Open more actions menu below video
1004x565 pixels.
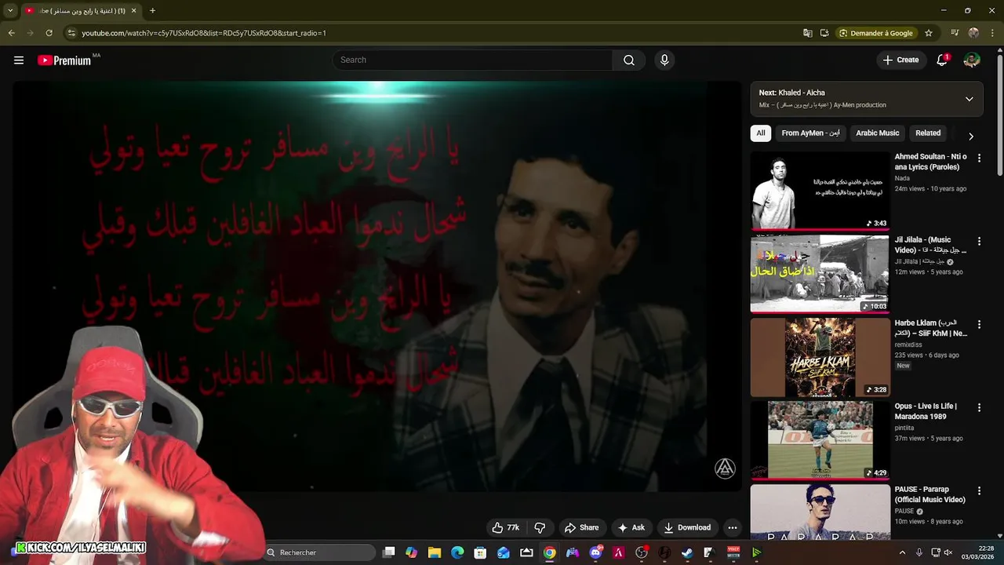coord(732,528)
